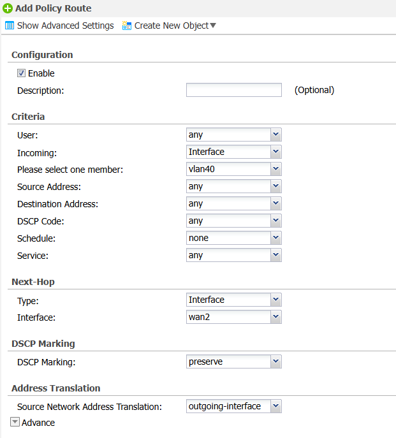Image resolution: width=396 pixels, height=438 pixels.
Task: Open the Source Network Address Translation dropdown
Action: pyautogui.click(x=234, y=406)
